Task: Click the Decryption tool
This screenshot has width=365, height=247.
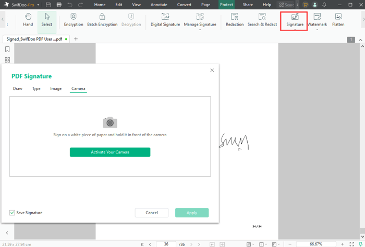Action: 131,20
